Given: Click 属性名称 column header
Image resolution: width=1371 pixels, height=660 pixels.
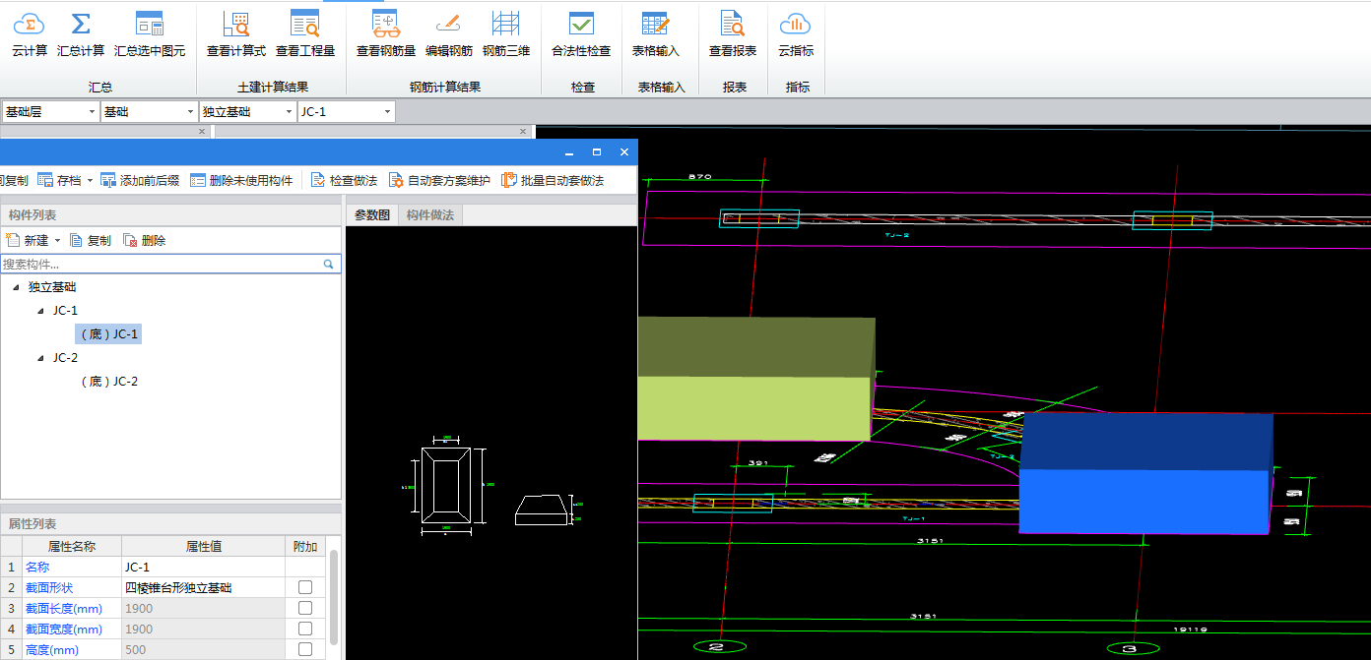Looking at the screenshot, I should click(71, 546).
